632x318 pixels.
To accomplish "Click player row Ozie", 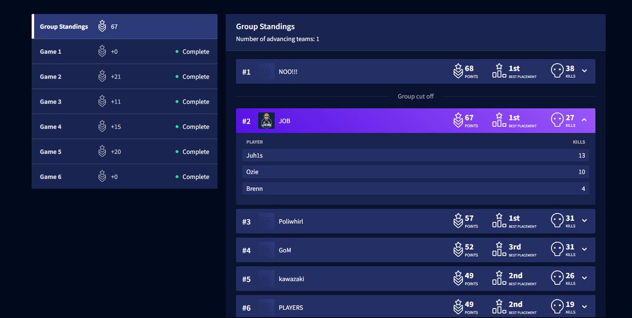I will 416,172.
